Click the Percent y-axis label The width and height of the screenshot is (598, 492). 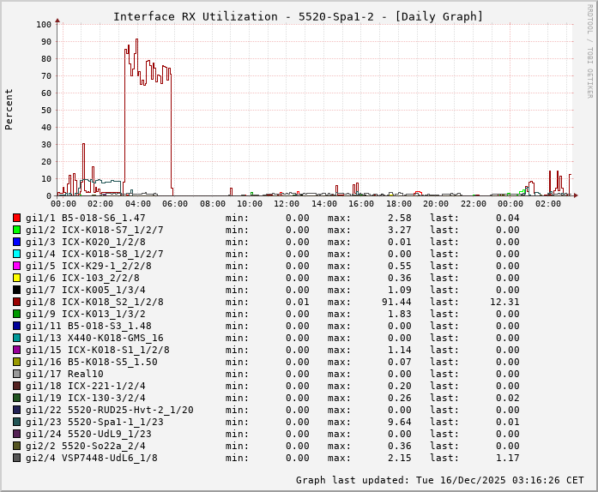click(9, 109)
